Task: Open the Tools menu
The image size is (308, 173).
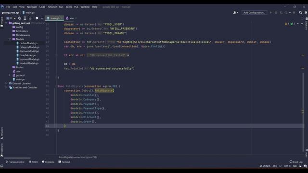Action: pyautogui.click(x=68, y=7)
